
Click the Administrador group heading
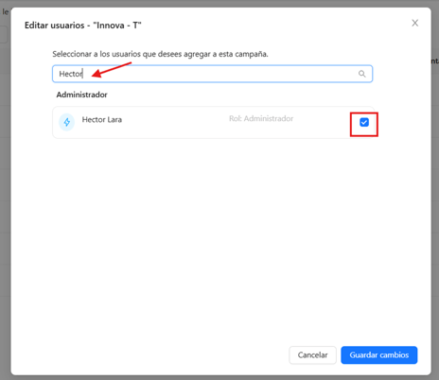(x=82, y=95)
